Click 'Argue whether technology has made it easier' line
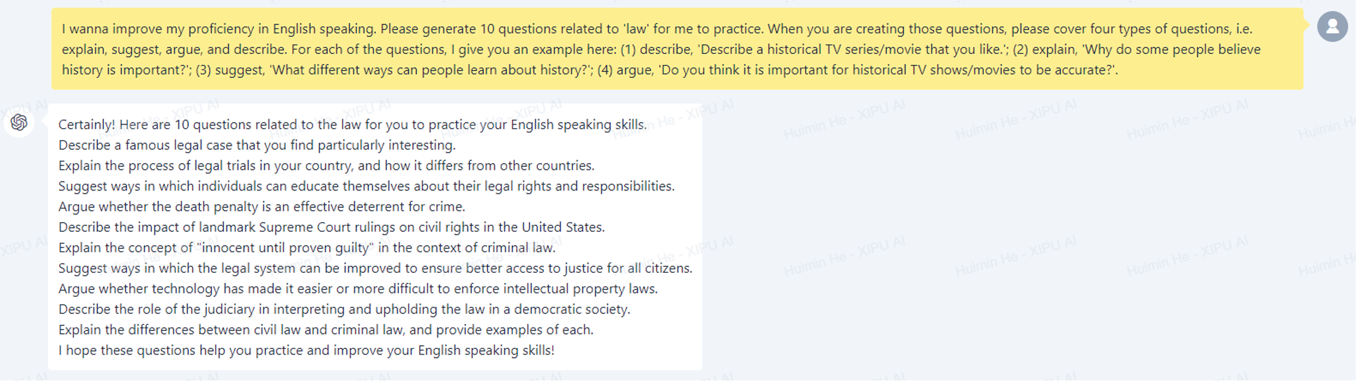The height and width of the screenshot is (381, 1357). point(358,289)
